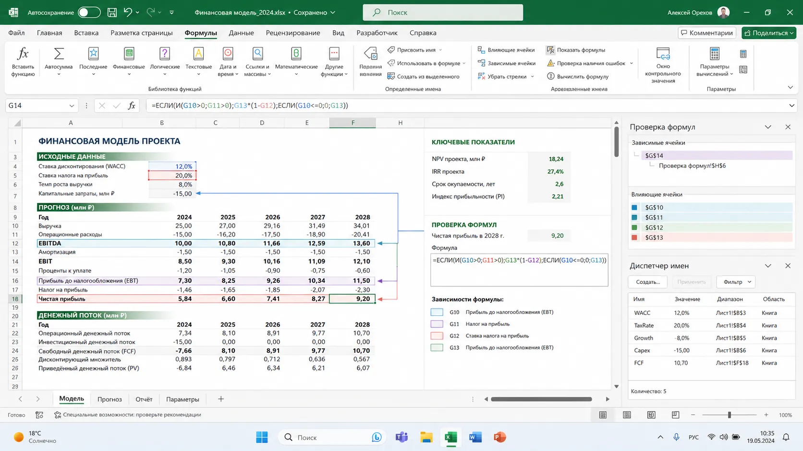Undo the last action
This screenshot has height=451, width=803.
(128, 12)
